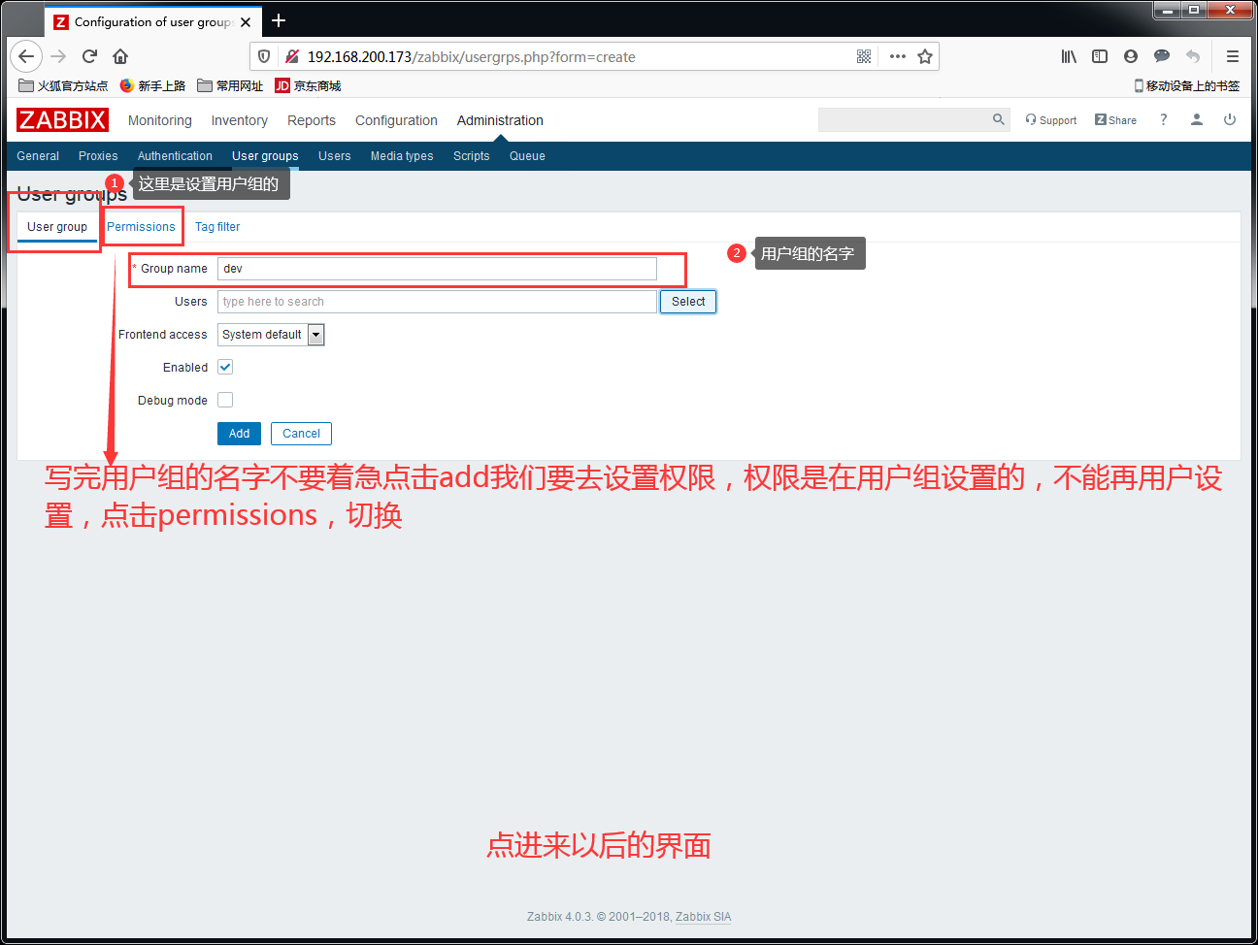The width and height of the screenshot is (1258, 945).
Task: Click the Group name input field
Action: click(437, 269)
